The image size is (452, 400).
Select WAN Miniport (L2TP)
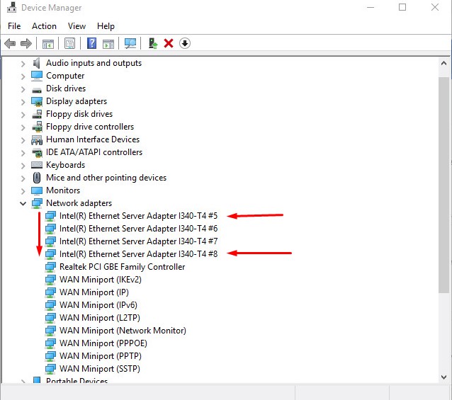click(x=100, y=318)
